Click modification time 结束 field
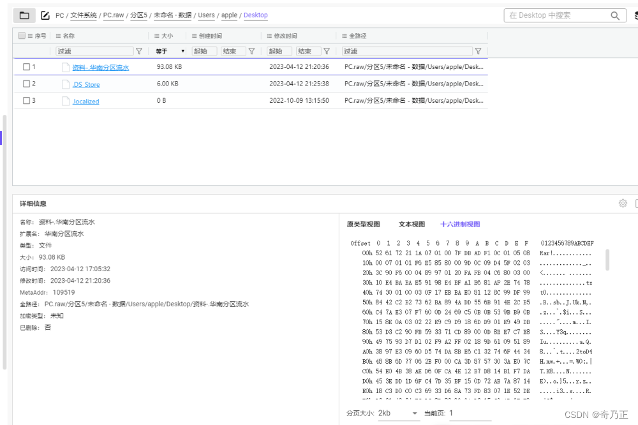This screenshot has width=638, height=425. (308, 51)
